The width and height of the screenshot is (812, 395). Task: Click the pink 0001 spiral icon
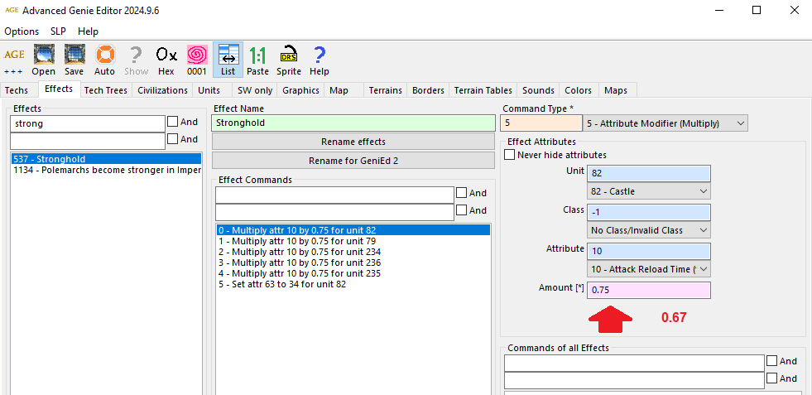[196, 55]
